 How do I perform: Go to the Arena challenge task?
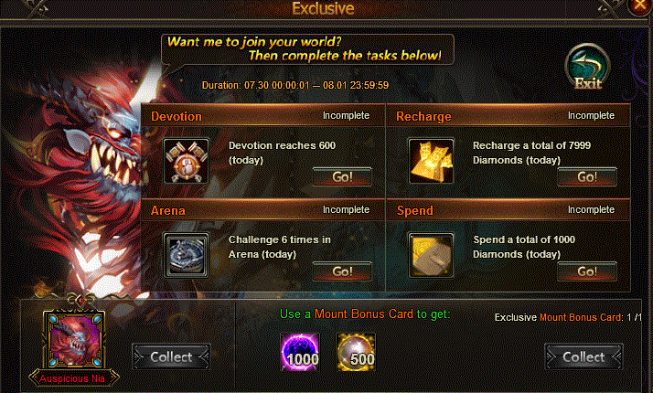[x=342, y=271]
